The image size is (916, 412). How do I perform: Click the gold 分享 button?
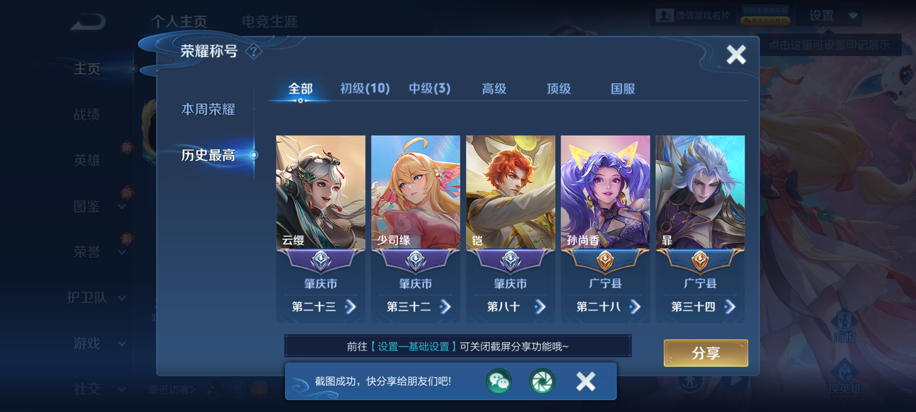point(706,353)
